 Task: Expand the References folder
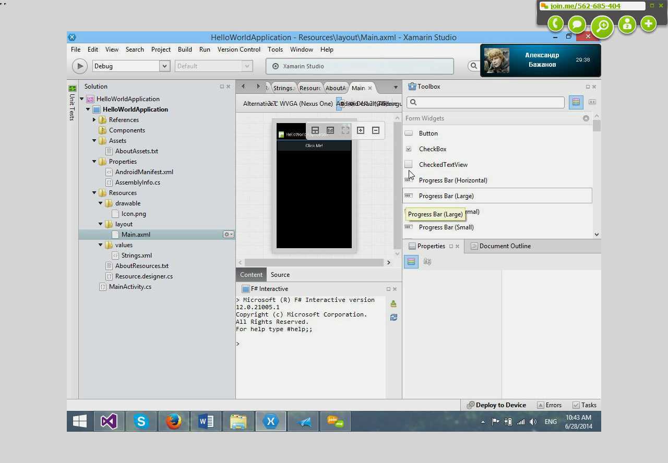[94, 120]
